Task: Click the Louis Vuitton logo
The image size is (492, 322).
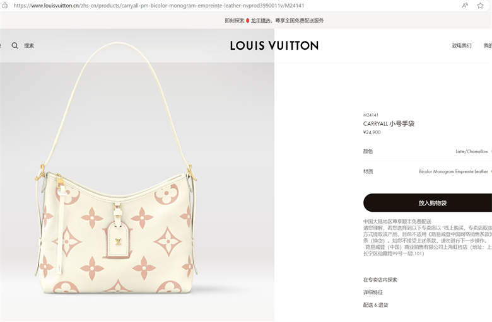Action: pos(274,45)
